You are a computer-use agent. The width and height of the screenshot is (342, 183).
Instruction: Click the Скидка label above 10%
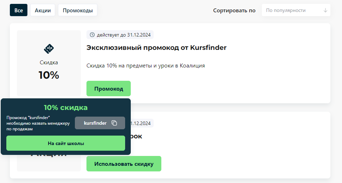49,63
